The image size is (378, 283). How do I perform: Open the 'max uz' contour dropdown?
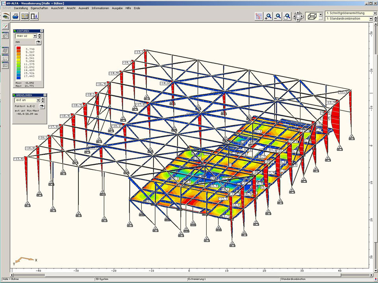(x=35, y=36)
